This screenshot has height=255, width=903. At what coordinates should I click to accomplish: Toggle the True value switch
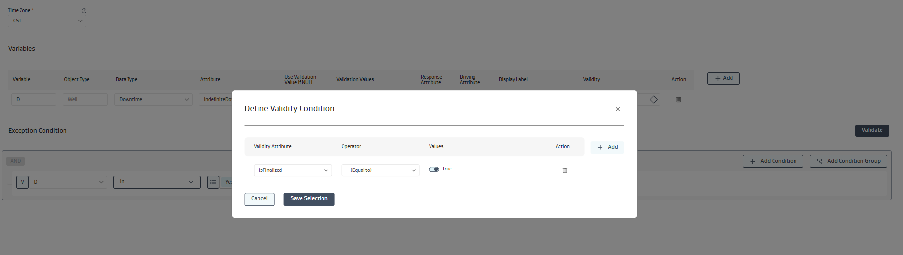433,170
